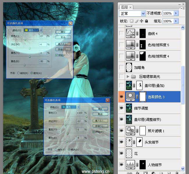The width and height of the screenshot is (189, 174).
Task: Open the 正常 blend mode dropdown
Action: 143,13
